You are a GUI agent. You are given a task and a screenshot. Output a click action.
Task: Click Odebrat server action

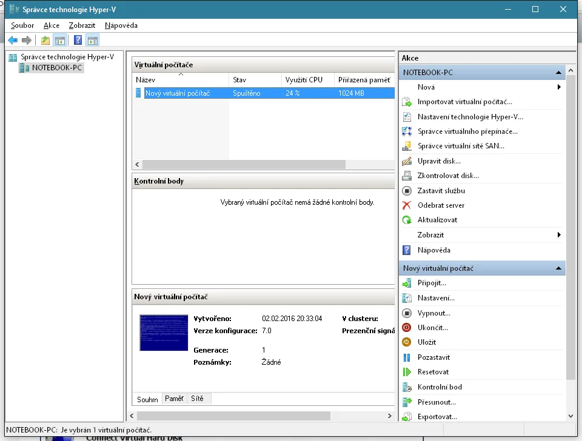(441, 205)
